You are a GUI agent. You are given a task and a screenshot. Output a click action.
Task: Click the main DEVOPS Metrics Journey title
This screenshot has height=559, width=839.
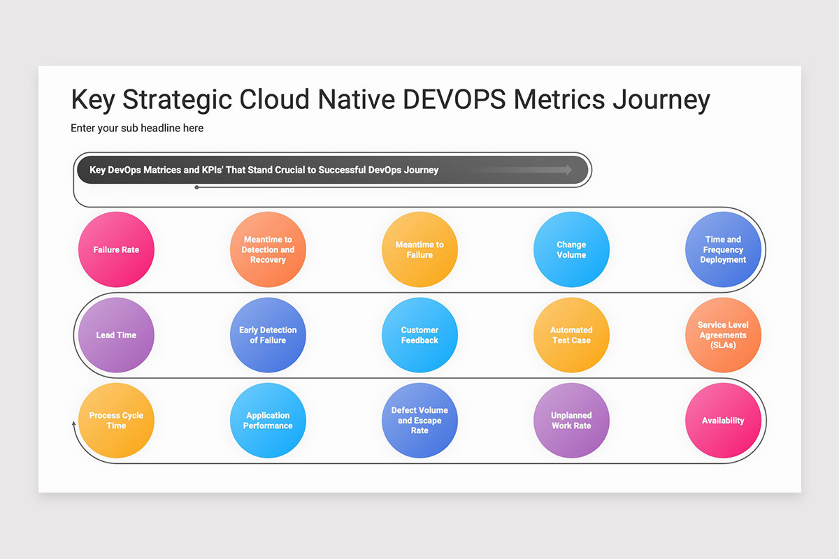(x=389, y=99)
